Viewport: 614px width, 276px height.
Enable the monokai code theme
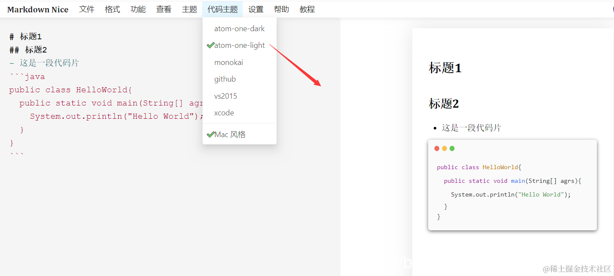tap(229, 62)
